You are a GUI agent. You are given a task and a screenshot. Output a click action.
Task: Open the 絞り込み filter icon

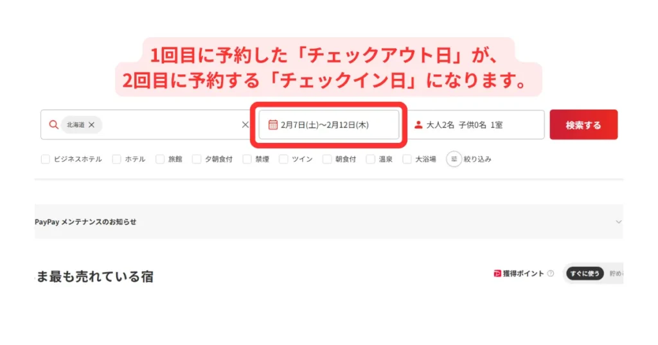click(454, 159)
